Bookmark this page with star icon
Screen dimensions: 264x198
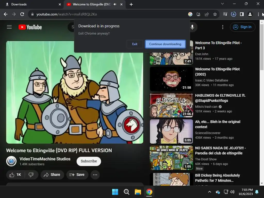[215, 14]
